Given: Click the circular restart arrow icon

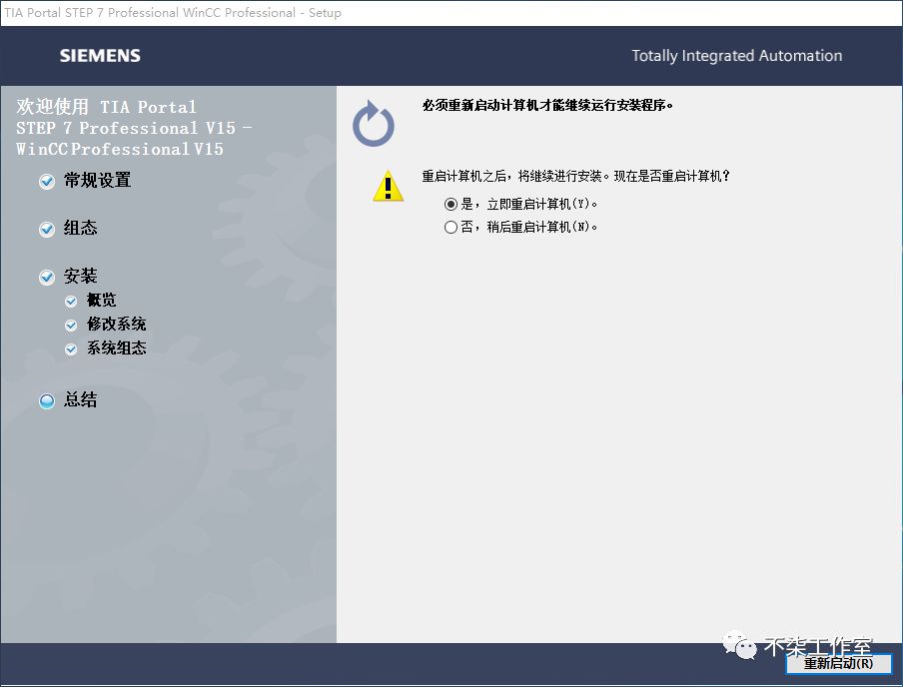Looking at the screenshot, I should (x=374, y=124).
